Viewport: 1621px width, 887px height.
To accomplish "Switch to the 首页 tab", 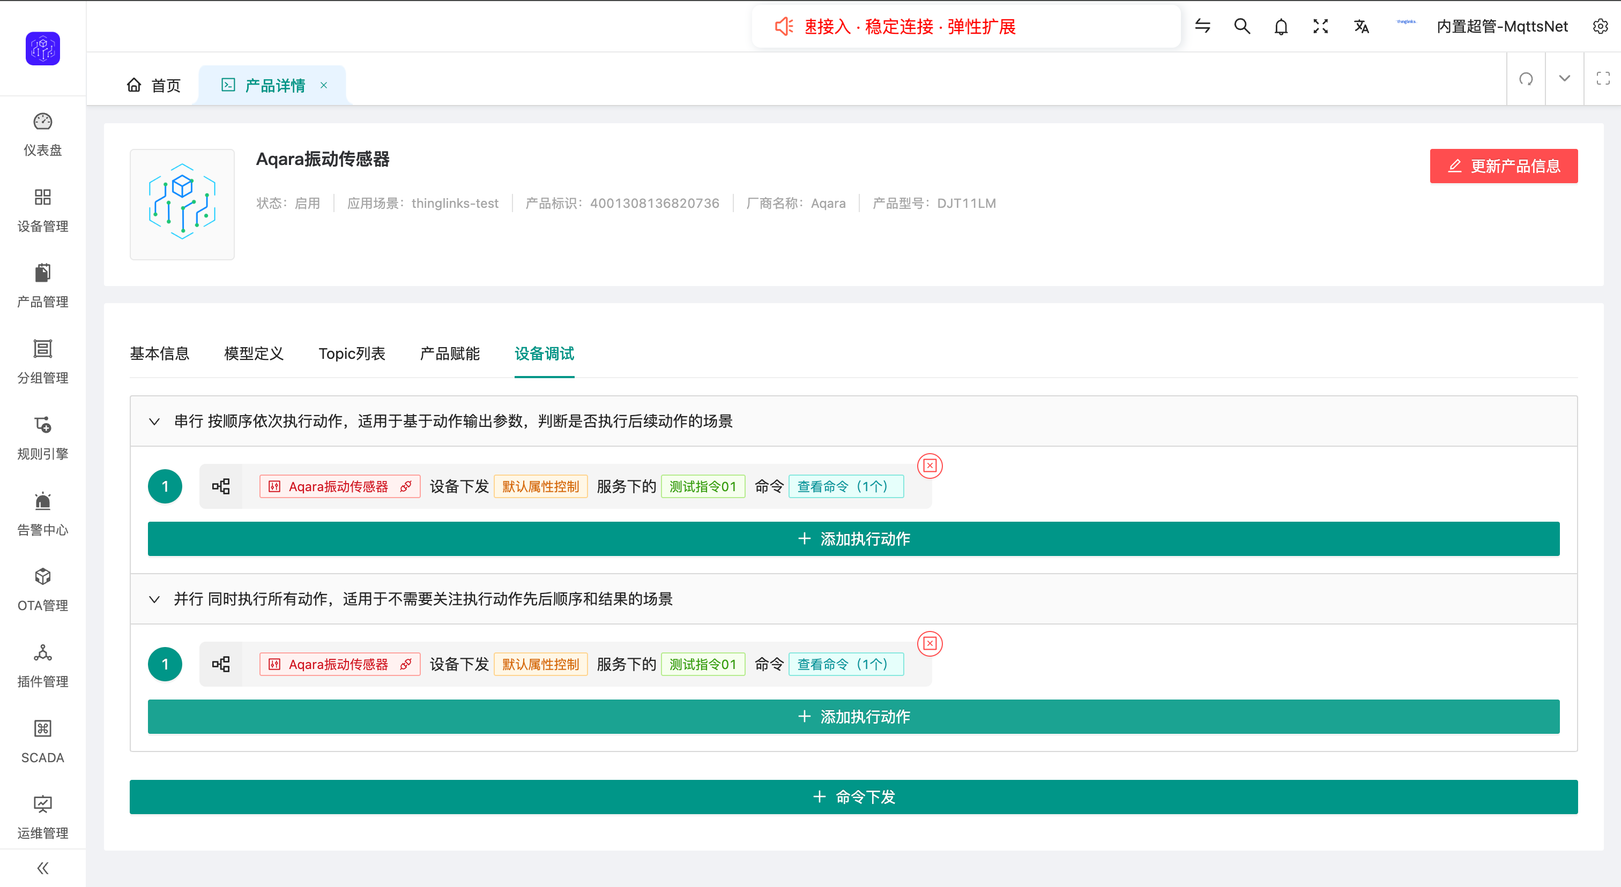I will tap(153, 85).
